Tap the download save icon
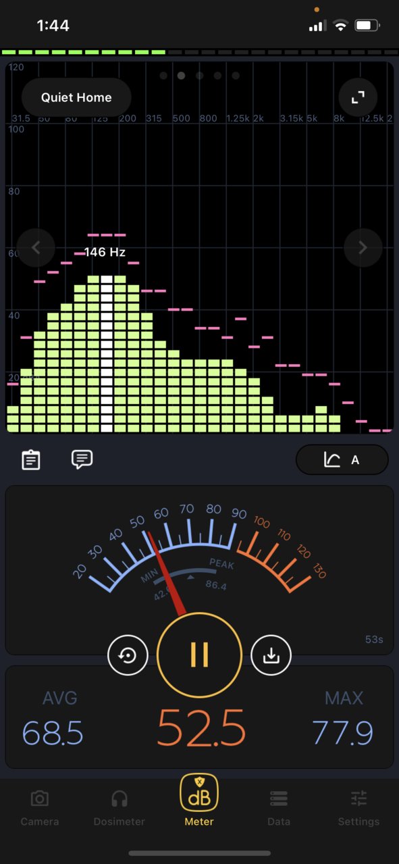 (271, 655)
